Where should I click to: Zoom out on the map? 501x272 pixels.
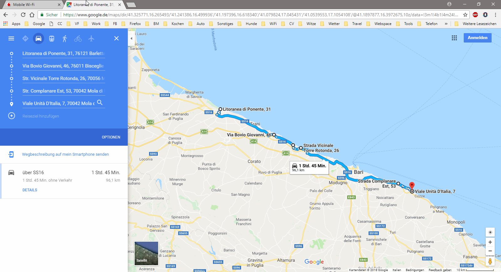pyautogui.click(x=490, y=251)
